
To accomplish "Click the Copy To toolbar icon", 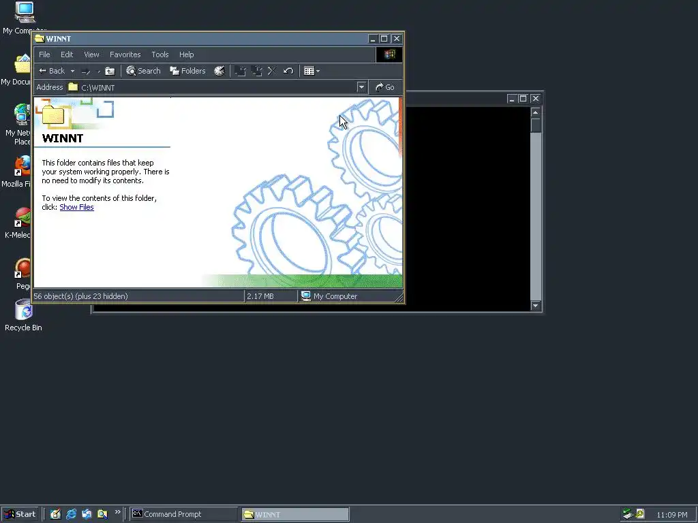I will point(257,71).
